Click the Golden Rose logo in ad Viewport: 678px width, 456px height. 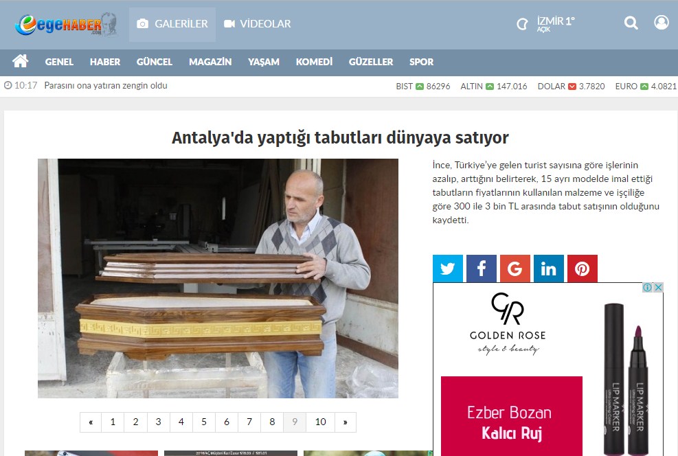508,323
